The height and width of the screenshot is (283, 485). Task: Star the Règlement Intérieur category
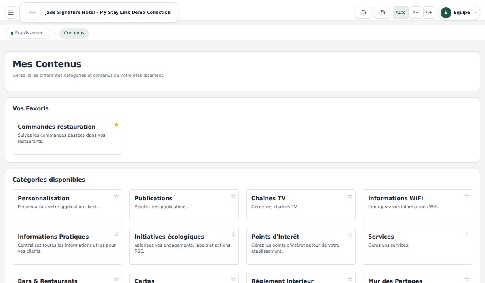tap(350, 279)
